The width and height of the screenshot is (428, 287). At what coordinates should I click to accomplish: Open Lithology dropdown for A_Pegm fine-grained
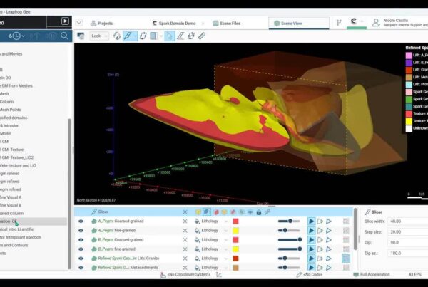point(211,231)
